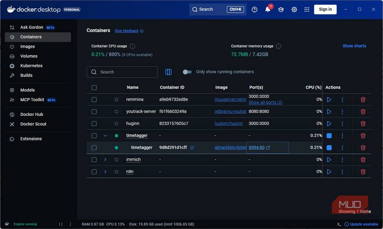Sort by CPU (%) column header
Viewport: 383px width, 229px height.
pos(313,87)
